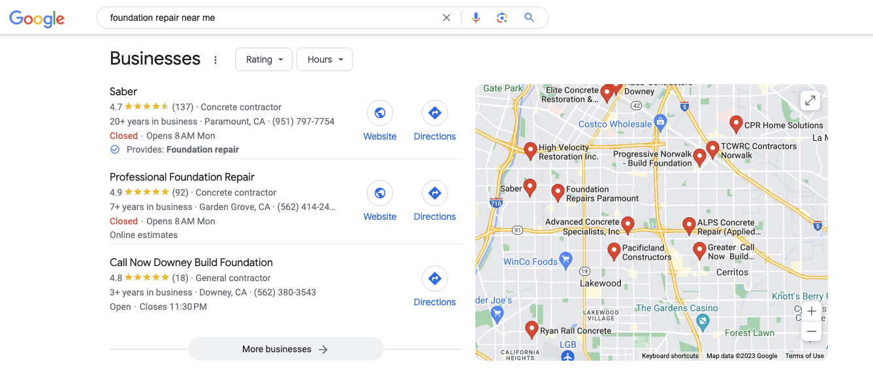Click Greater Call Now Build pin
Image resolution: width=873 pixels, height=377 pixels.
click(x=699, y=251)
